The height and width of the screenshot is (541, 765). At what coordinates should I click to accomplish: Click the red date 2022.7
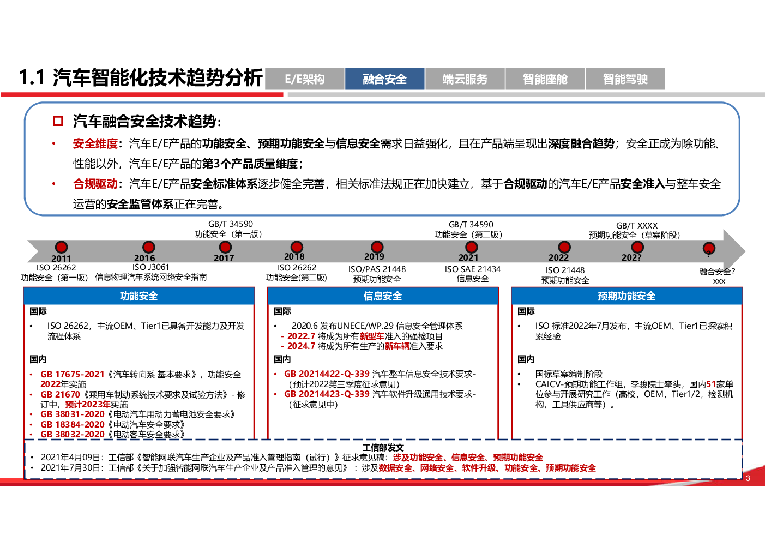coord(301,336)
